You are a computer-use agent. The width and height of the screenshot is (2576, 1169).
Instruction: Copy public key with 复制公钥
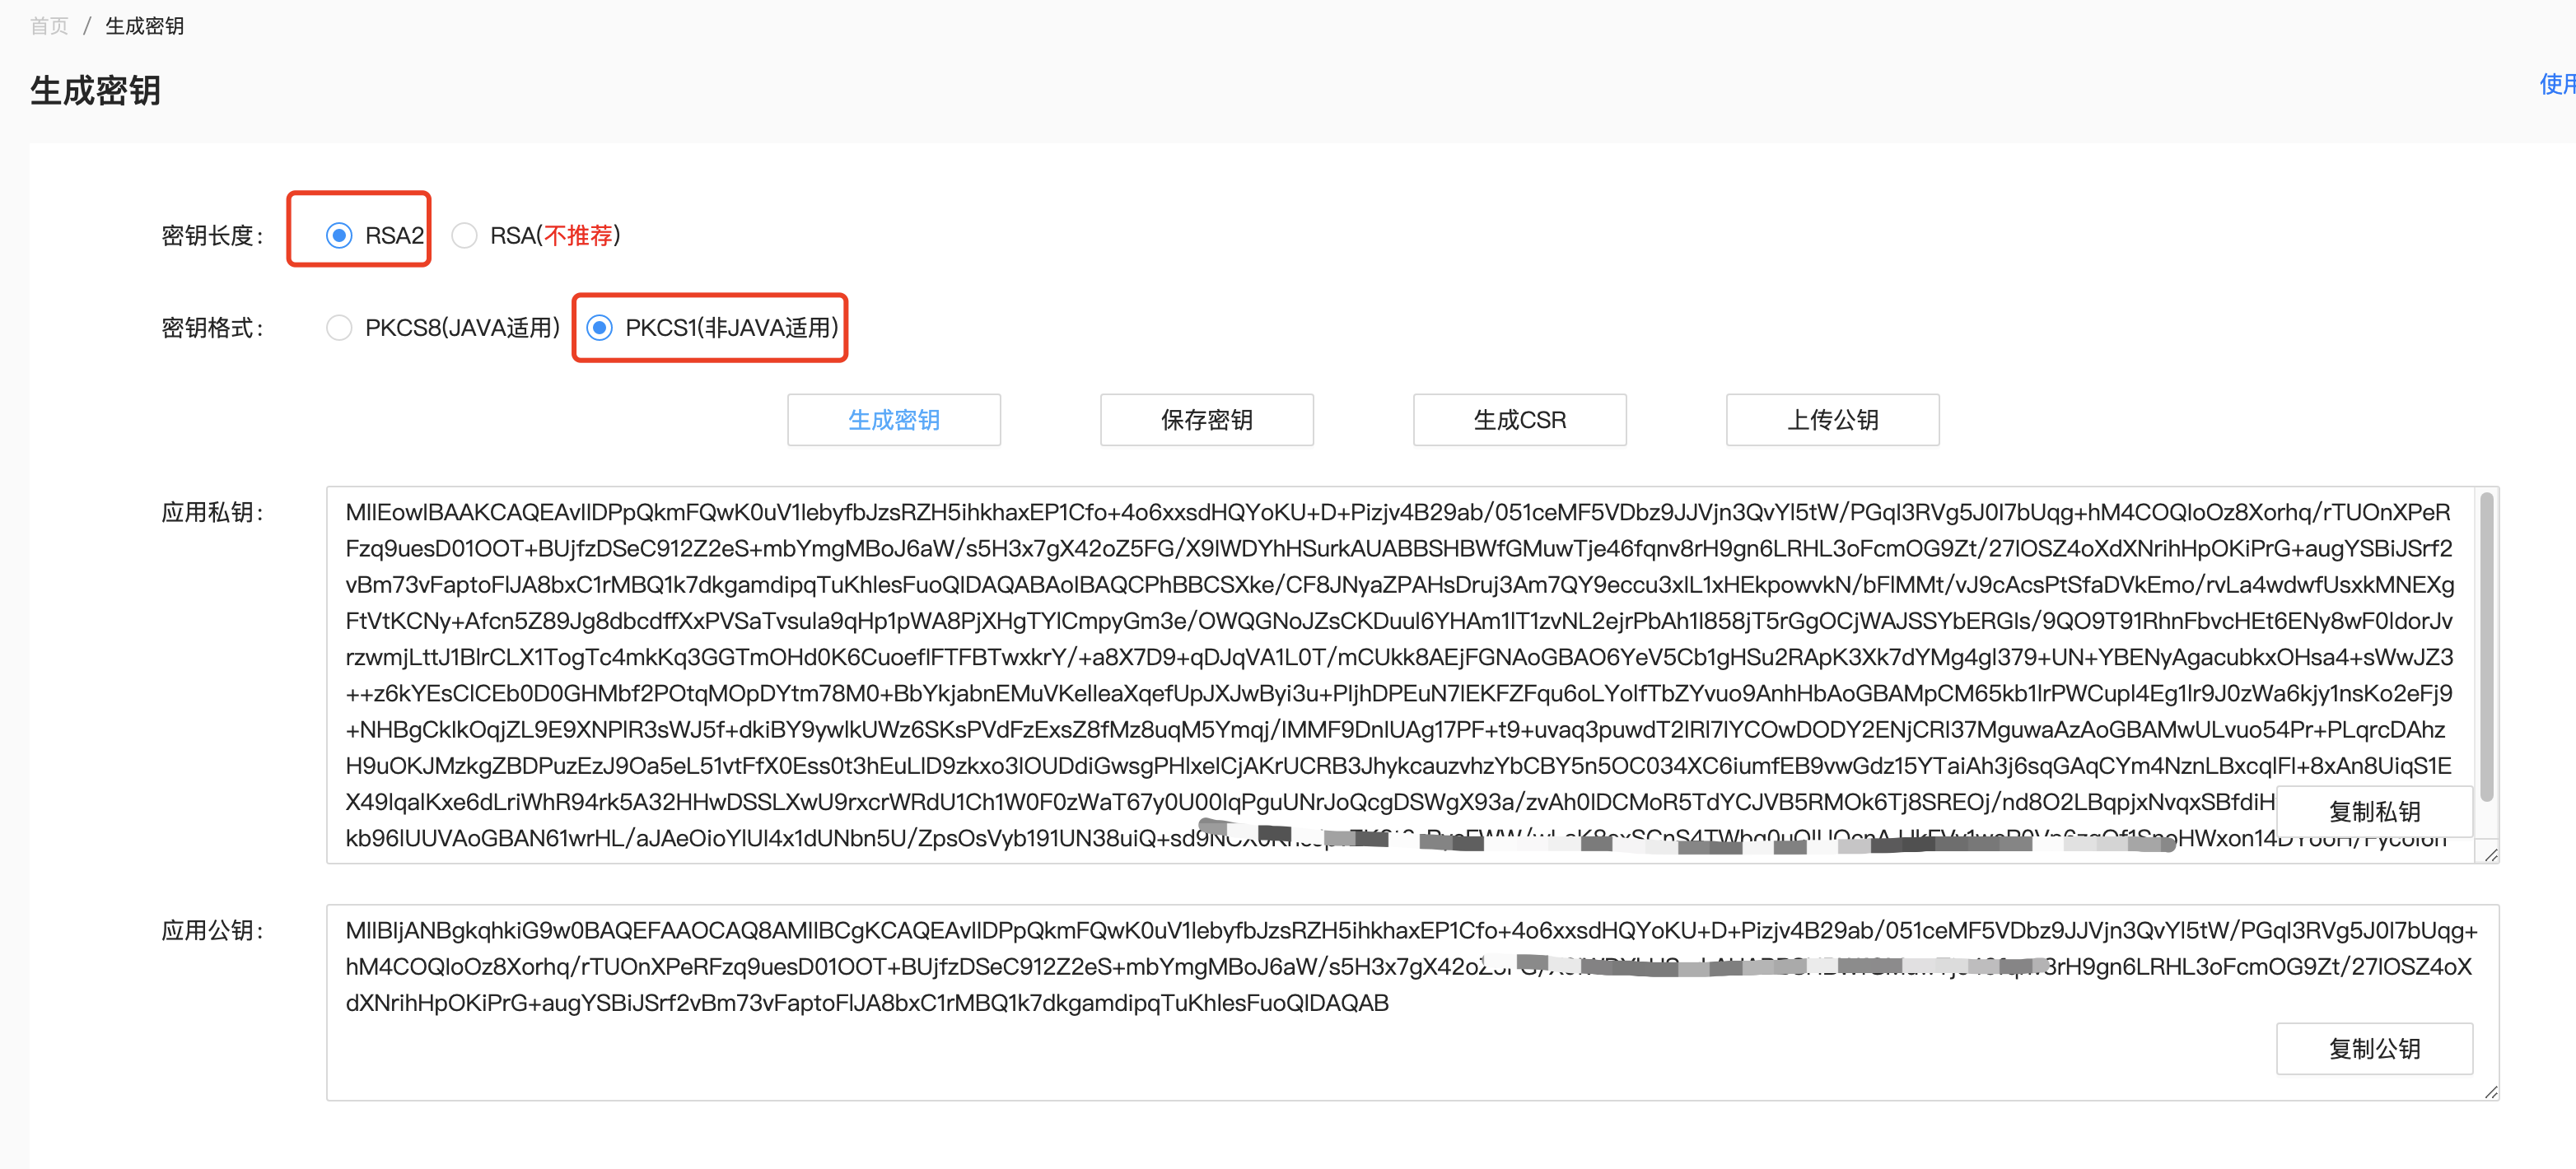pyautogui.click(x=2373, y=1048)
